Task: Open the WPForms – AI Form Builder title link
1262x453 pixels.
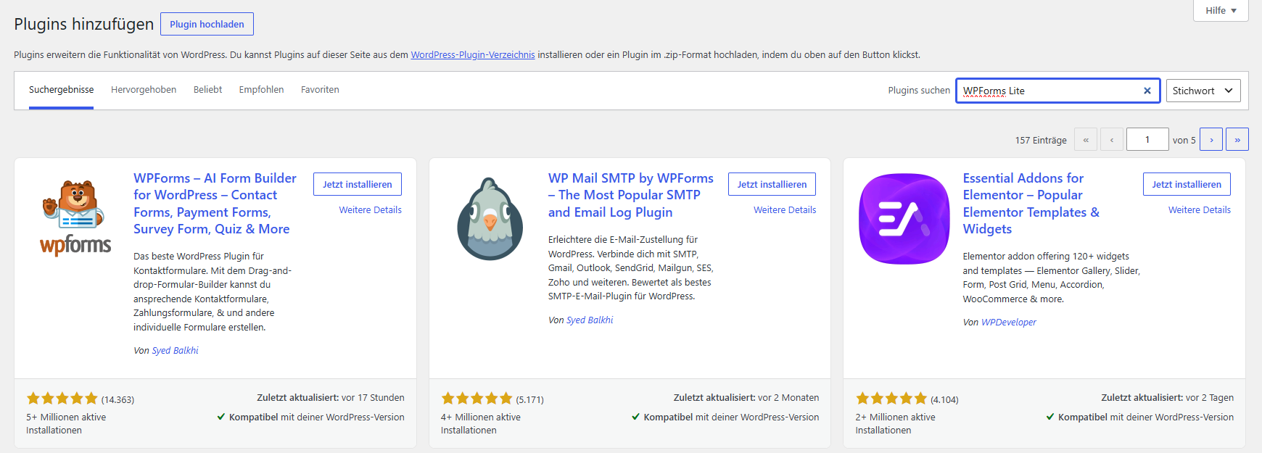Action: (x=215, y=203)
